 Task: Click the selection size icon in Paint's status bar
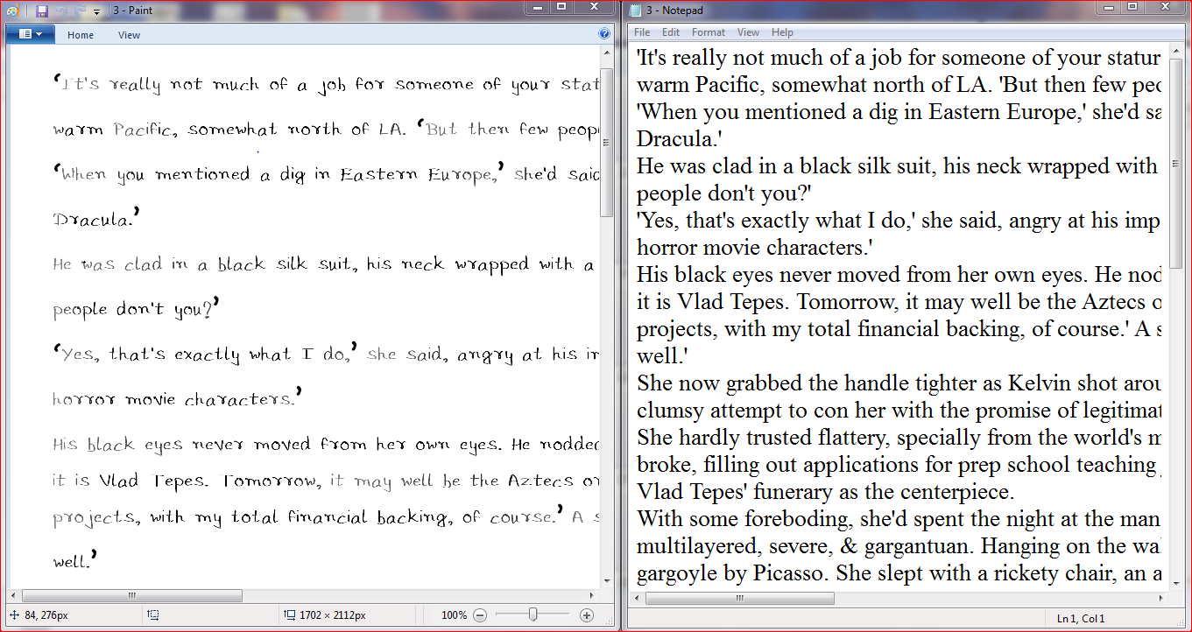point(153,615)
